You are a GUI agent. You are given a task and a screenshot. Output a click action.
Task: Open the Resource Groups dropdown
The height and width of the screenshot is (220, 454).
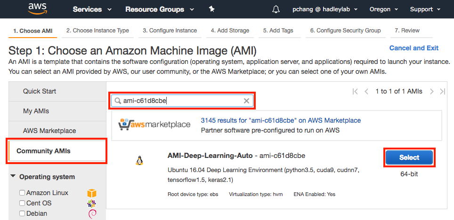[160, 9]
